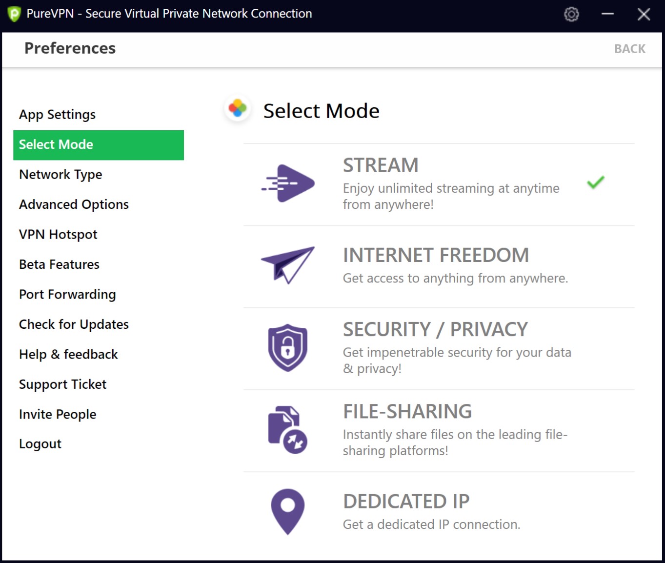The height and width of the screenshot is (563, 665).
Task: Click the colorful Select Mode header icon
Action: point(238,108)
